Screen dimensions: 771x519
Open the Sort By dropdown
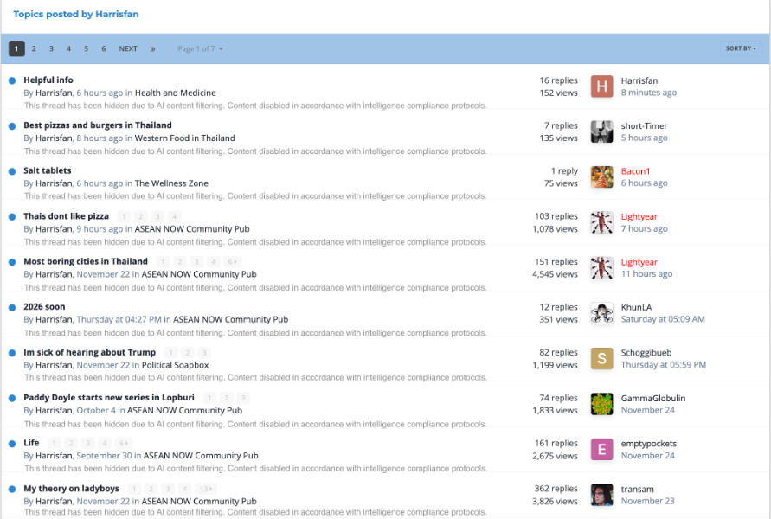740,49
